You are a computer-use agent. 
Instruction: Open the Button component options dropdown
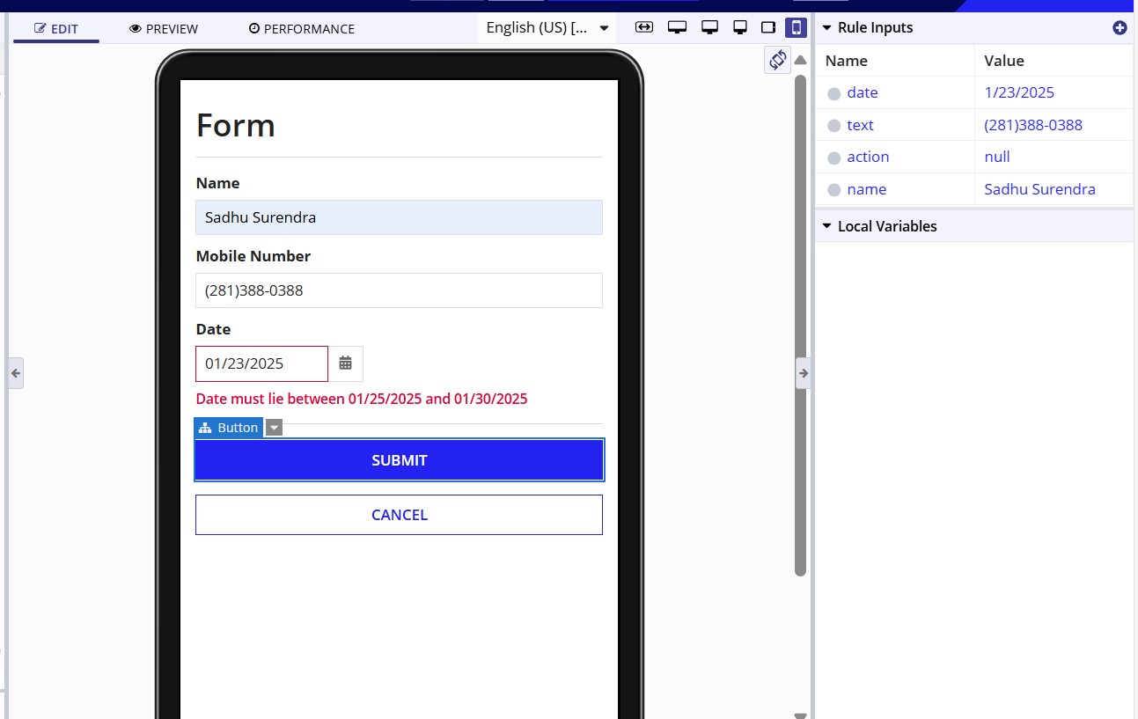[x=274, y=428]
